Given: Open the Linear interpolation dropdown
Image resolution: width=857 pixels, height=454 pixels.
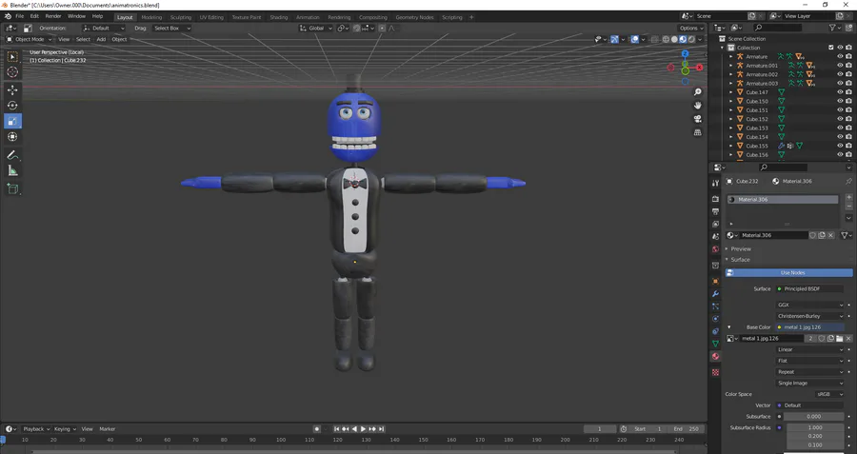Looking at the screenshot, I should [x=811, y=349].
